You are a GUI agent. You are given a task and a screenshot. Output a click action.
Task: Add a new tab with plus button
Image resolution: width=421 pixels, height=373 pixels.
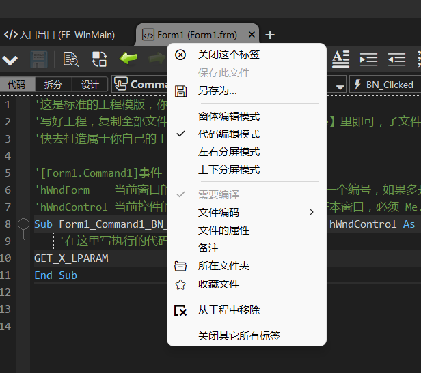(270, 35)
